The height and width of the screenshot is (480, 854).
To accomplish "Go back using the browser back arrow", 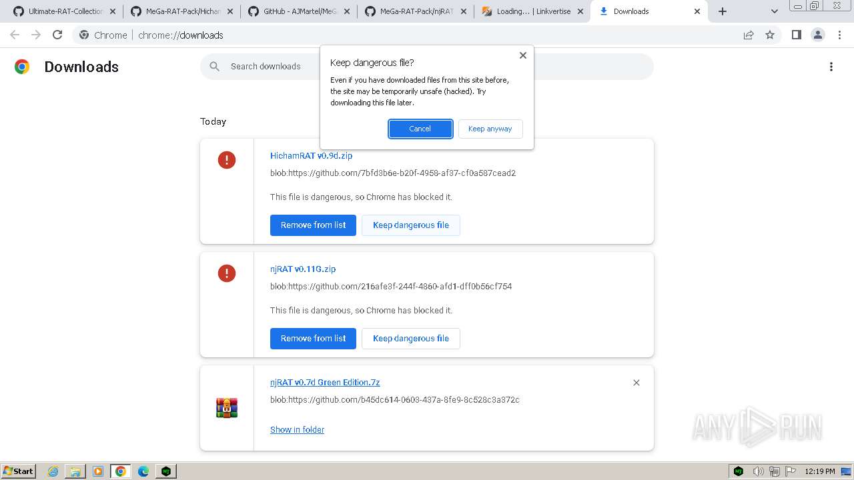I will (15, 35).
